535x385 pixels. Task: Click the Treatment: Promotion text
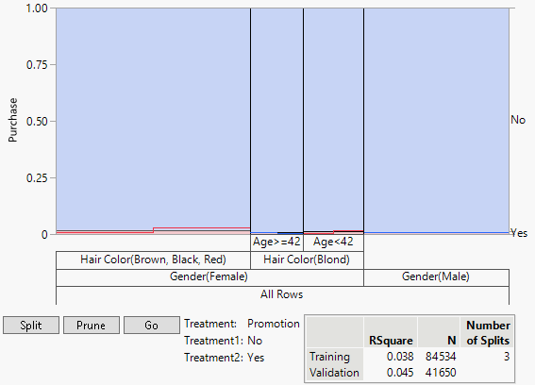point(242,324)
